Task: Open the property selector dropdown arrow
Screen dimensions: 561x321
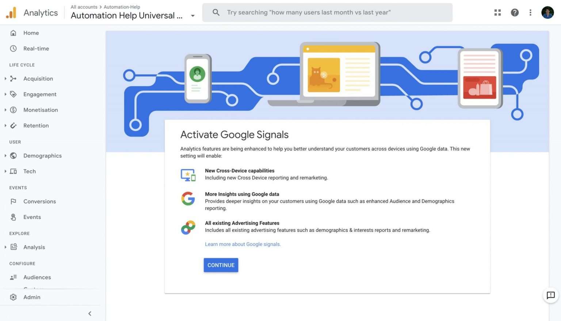Action: (x=192, y=16)
